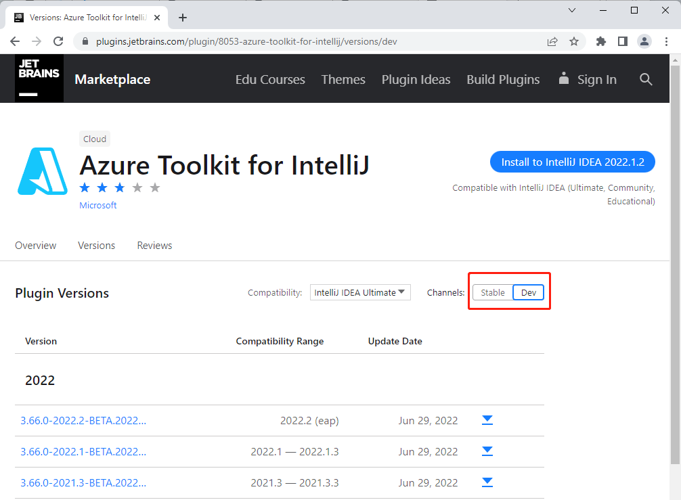Screen dimensions: 681x500
Task: Click the Update Date column header
Action: coord(395,341)
